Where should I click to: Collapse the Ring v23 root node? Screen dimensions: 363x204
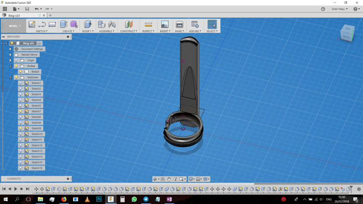pos(6,43)
